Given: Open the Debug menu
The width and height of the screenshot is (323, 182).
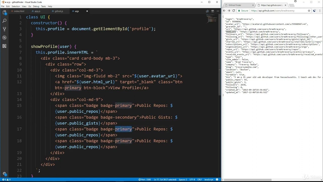Looking at the screenshot, I should tap(36, 6).
